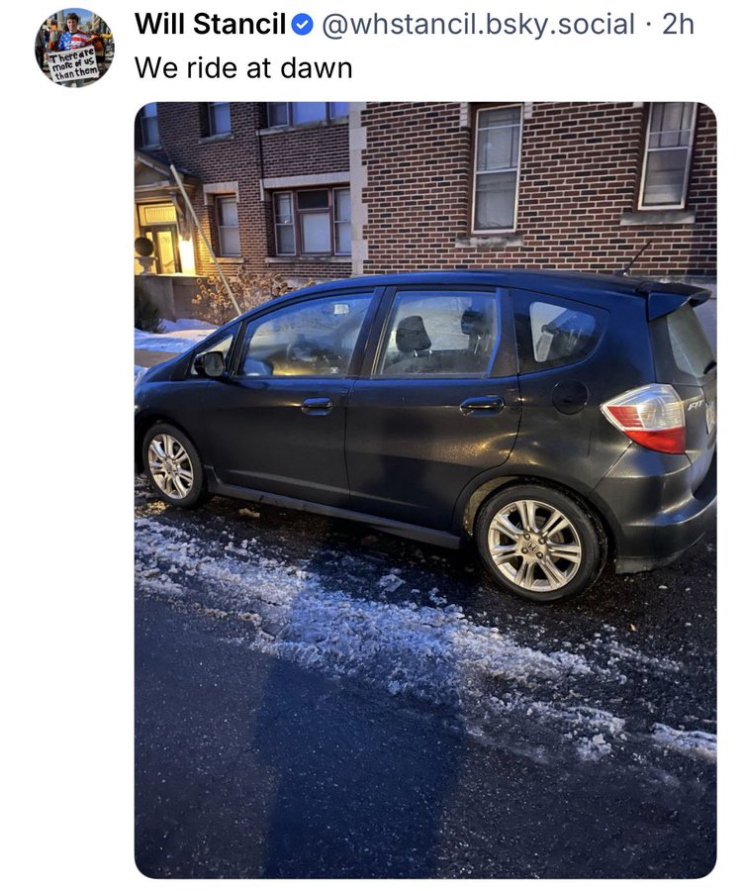Screen dimensions: 746x891
Task: Click the front driver-side car window
Action: [305, 337]
